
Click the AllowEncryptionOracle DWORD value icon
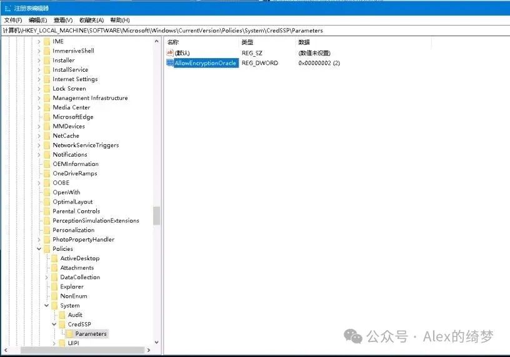[x=170, y=63]
